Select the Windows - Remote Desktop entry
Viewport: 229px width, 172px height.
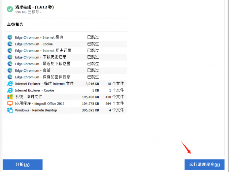pos(65,110)
